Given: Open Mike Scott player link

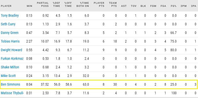Looking at the screenshot, I should [8, 76].
